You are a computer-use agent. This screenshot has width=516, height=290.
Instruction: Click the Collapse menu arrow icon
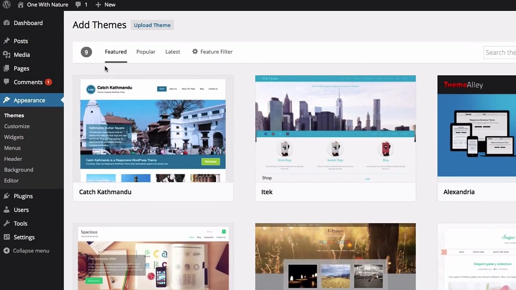tap(6, 251)
